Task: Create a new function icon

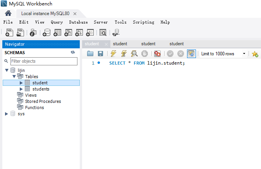Action: (x=90, y=32)
